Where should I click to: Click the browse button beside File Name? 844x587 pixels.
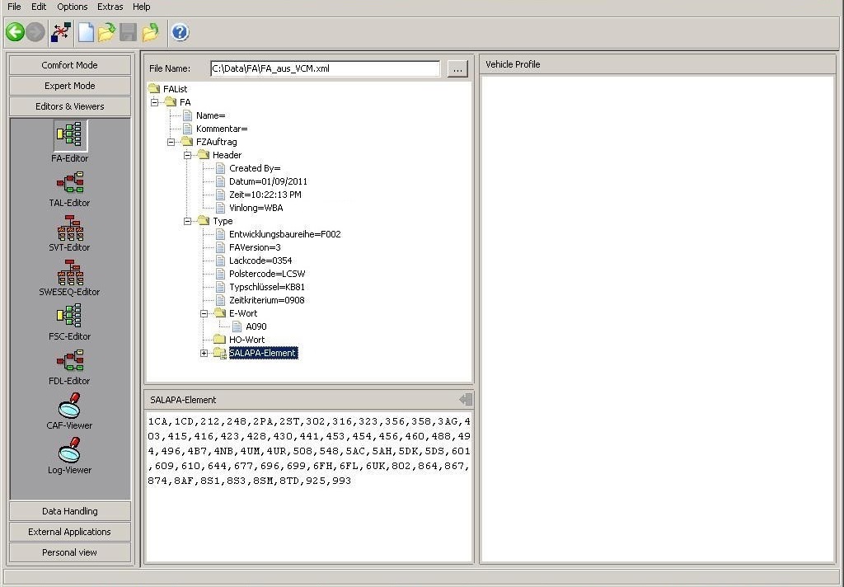(x=457, y=69)
